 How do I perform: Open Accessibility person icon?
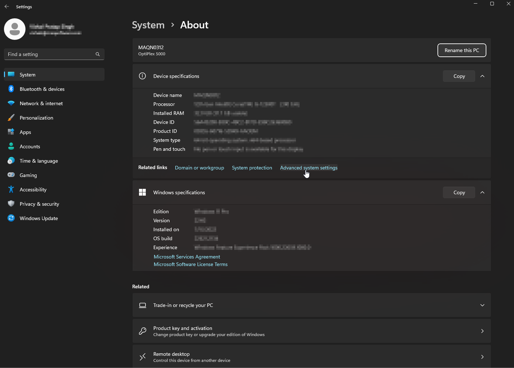[x=11, y=190]
